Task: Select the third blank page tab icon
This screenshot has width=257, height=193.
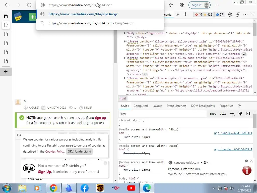Action: (6, 52)
